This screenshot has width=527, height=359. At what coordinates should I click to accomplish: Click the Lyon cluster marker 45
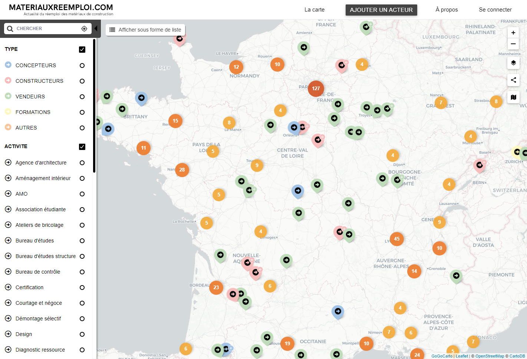(397, 239)
